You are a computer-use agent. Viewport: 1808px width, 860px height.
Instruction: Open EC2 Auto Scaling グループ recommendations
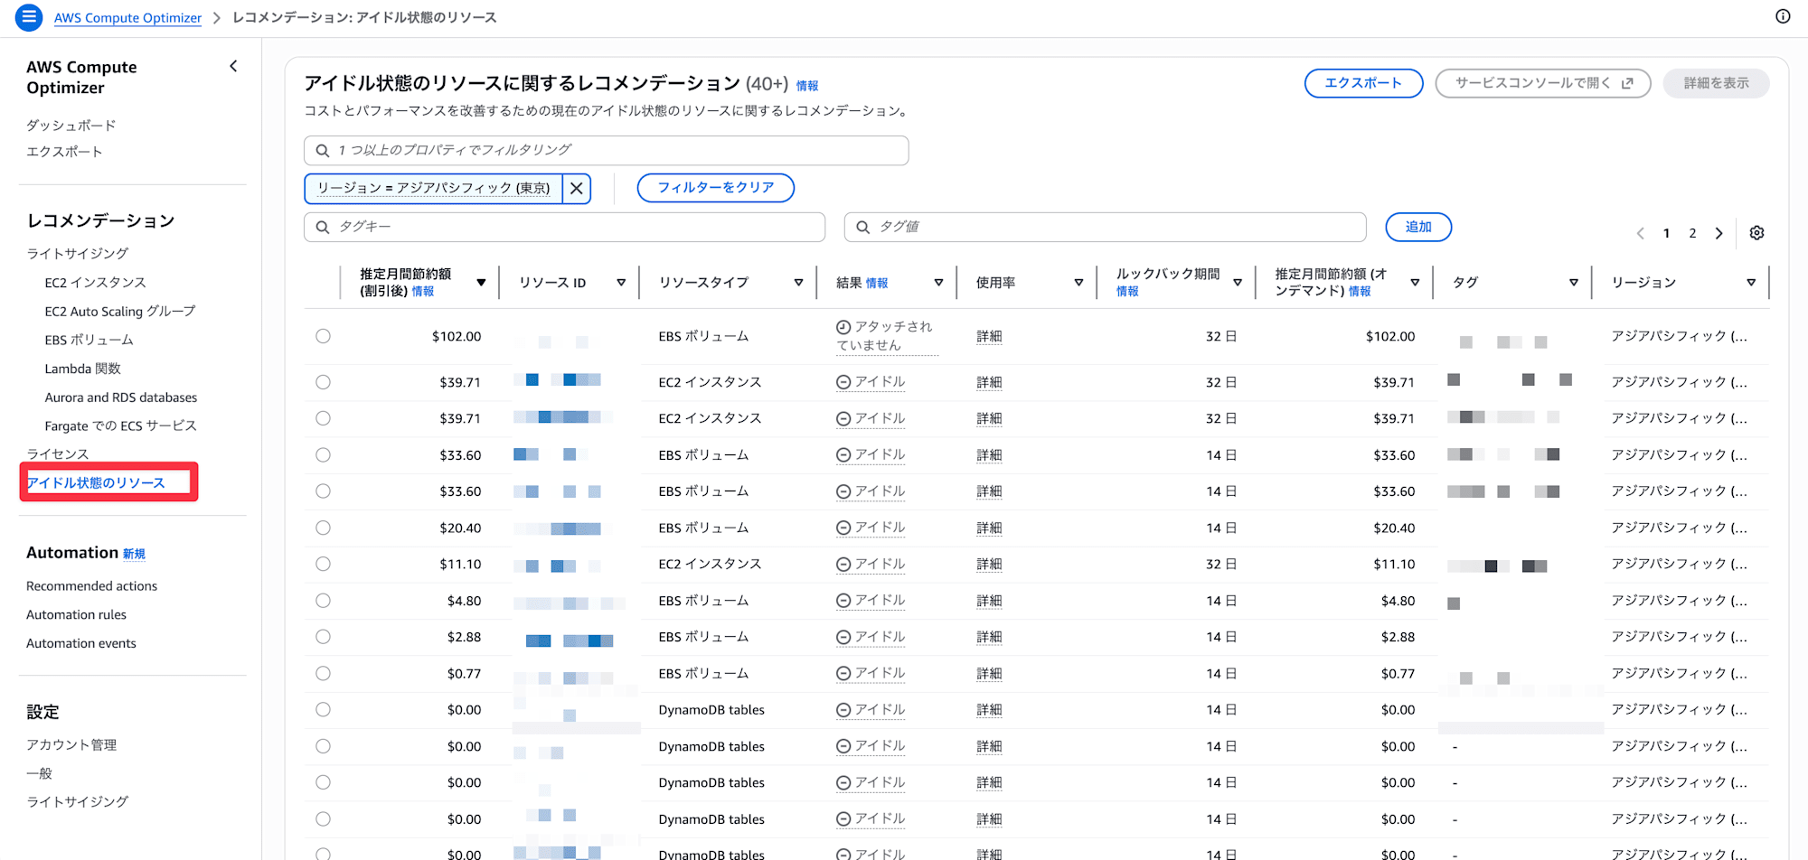click(x=120, y=311)
